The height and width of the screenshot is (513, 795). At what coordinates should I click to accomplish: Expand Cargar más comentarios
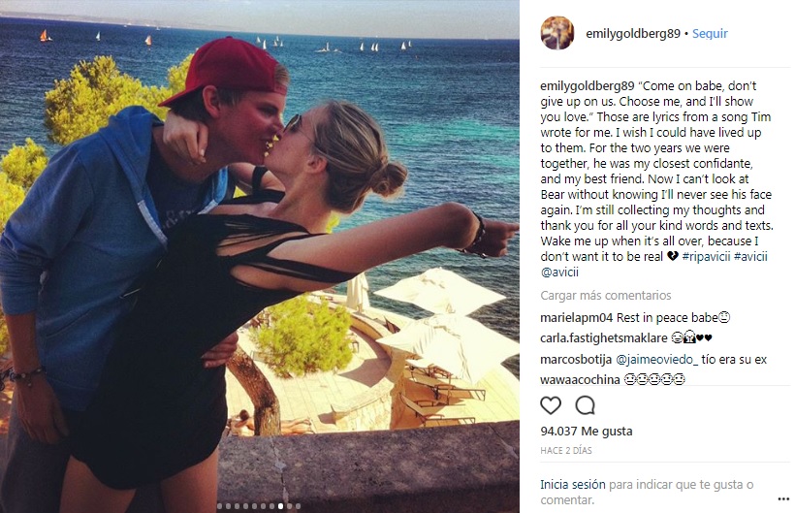tap(605, 296)
